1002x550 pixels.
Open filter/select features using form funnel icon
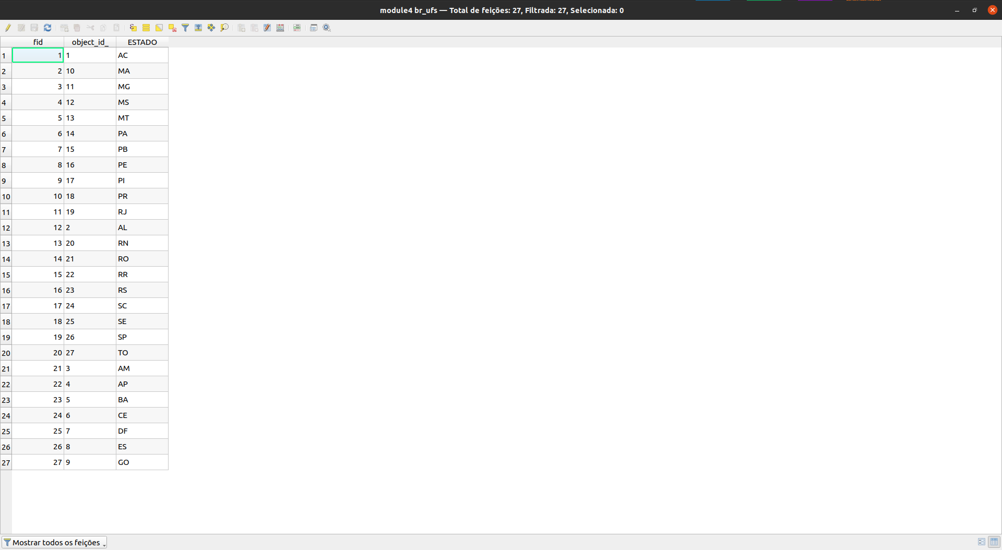[185, 28]
